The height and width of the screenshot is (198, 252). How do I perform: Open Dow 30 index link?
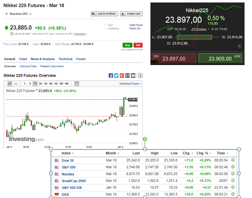[x=68, y=160]
